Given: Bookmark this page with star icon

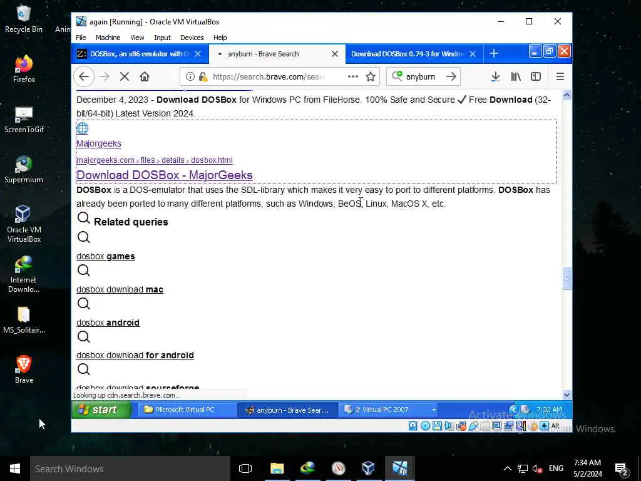Looking at the screenshot, I should click(x=371, y=76).
